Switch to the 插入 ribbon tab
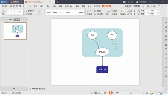This screenshot has height=95, width=168. point(42,6)
